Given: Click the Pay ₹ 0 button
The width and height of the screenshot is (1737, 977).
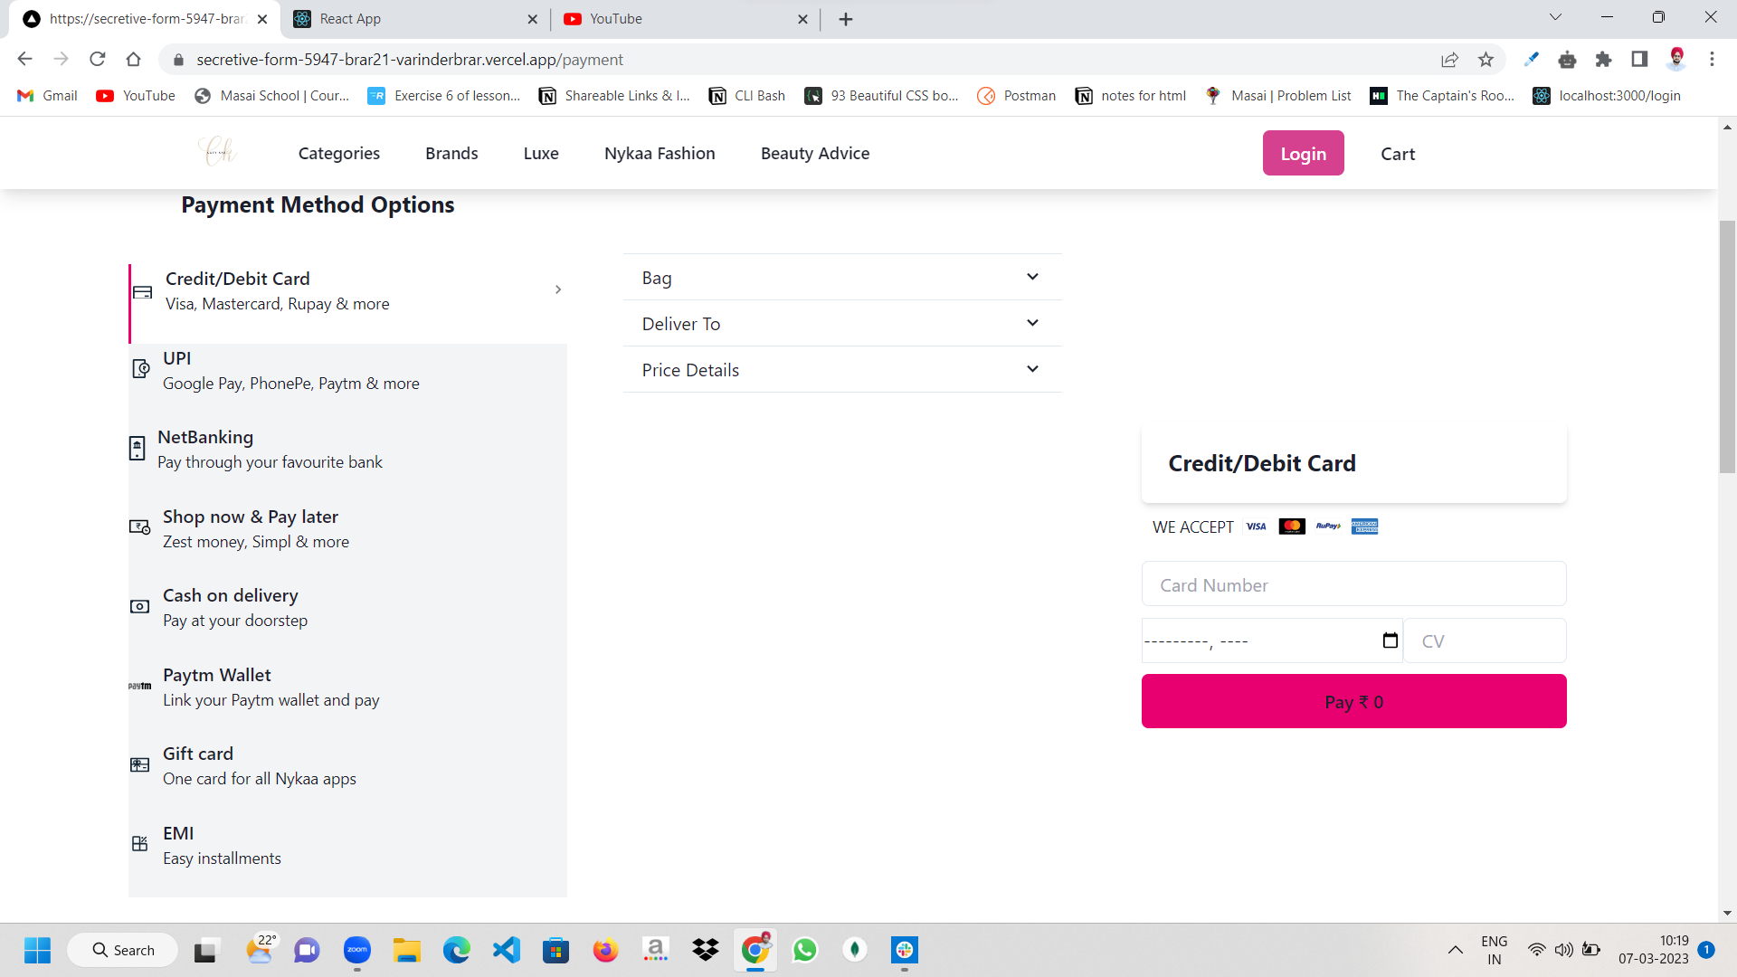Looking at the screenshot, I should (x=1353, y=702).
